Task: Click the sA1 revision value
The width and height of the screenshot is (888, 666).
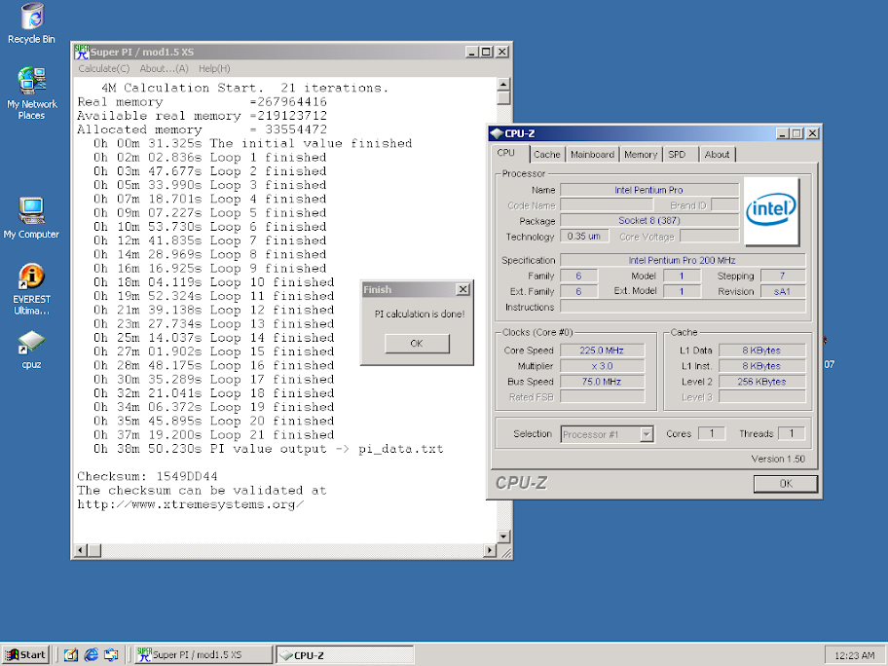Action: pos(782,291)
